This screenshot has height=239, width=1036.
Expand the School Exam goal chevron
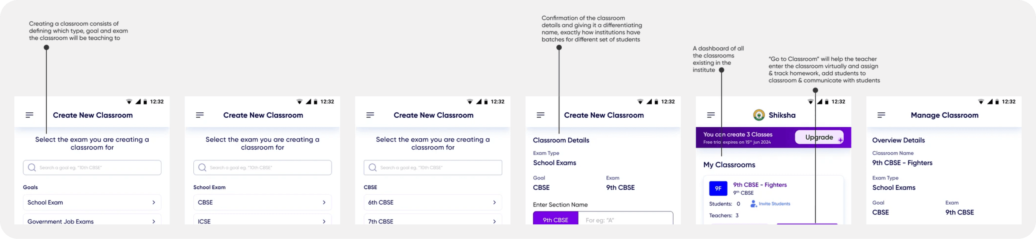(x=153, y=203)
